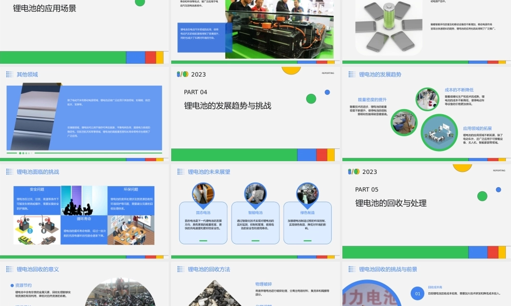Click the yellow color block on PART 05 footer
511x306 pixels.
point(502,252)
